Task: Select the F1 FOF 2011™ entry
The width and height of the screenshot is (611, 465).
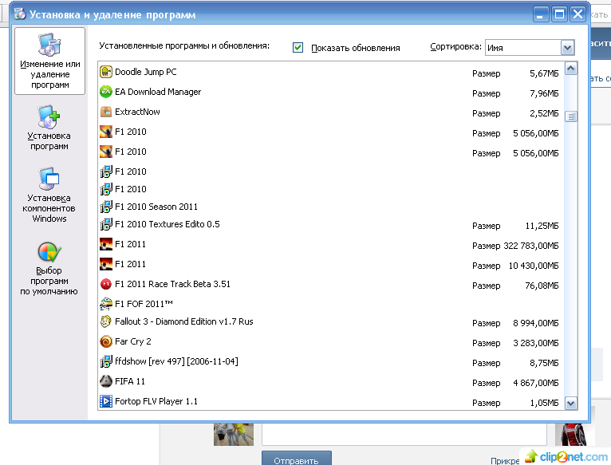Action: [330, 304]
